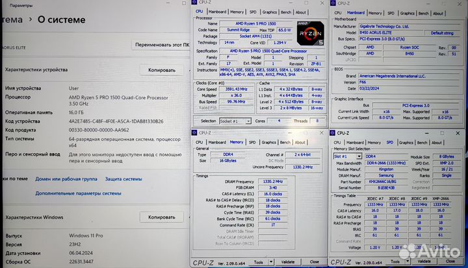Click "Копировать" next to "Характеристики Windows"
This screenshot has width=468, height=268.
(x=162, y=217)
